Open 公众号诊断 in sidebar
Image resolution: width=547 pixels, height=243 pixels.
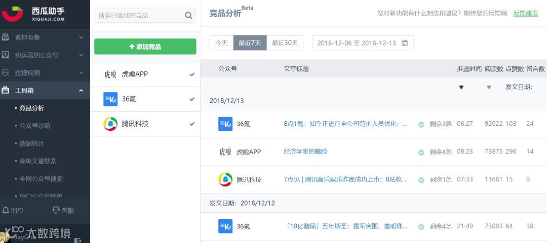pyautogui.click(x=35, y=126)
